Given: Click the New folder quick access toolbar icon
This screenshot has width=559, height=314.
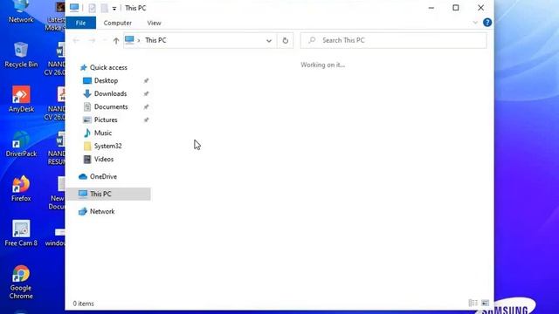Looking at the screenshot, I should pyautogui.click(x=104, y=8).
